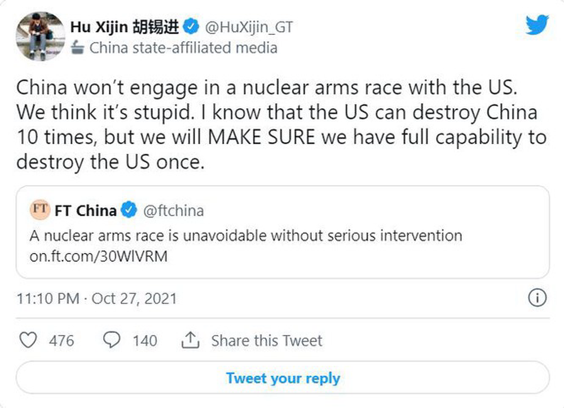Open the quoted FT China tweet text
This screenshot has height=408, width=564.
click(246, 234)
